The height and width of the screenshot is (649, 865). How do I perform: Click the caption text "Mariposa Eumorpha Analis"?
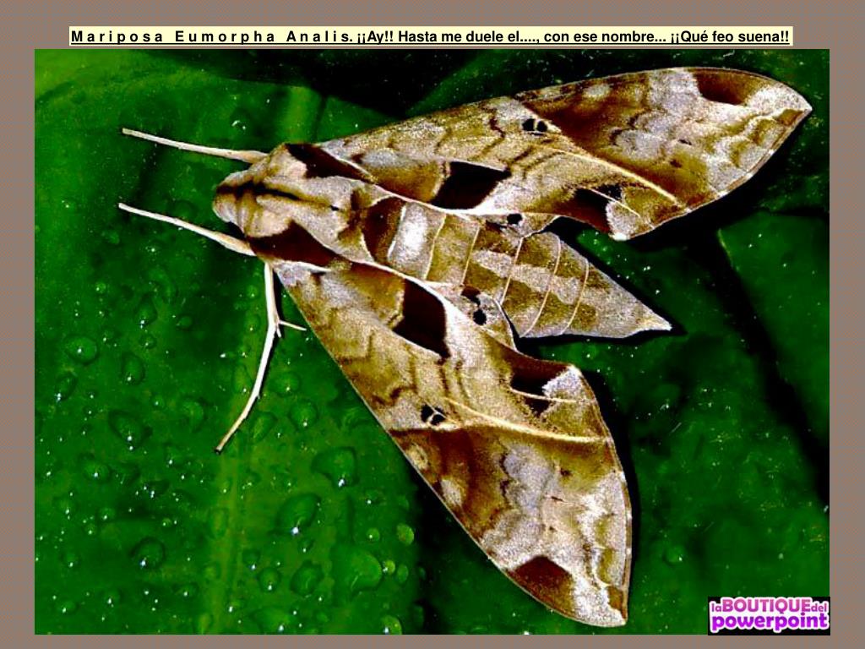210,37
